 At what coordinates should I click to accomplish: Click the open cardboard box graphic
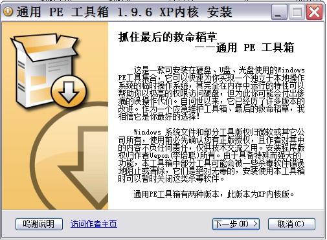click(x=43, y=69)
